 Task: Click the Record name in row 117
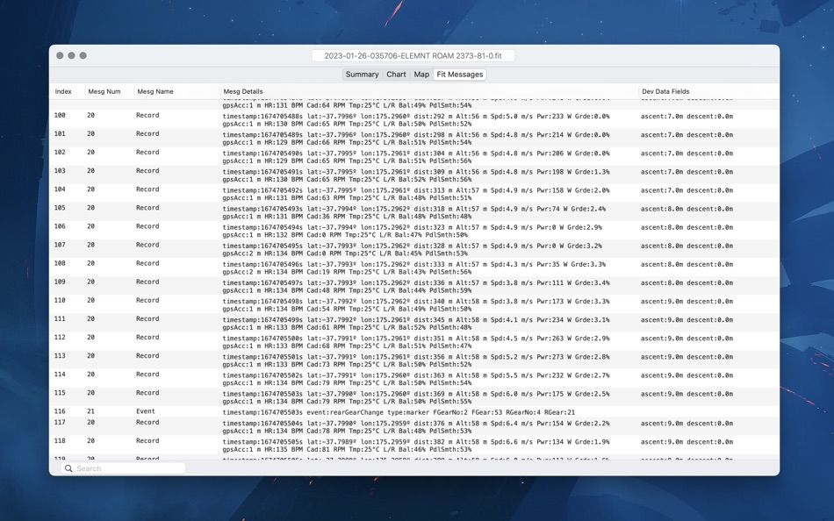click(147, 423)
